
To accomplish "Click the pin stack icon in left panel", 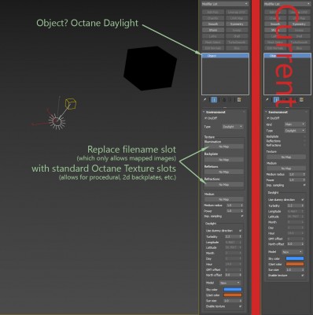I will 205,100.
